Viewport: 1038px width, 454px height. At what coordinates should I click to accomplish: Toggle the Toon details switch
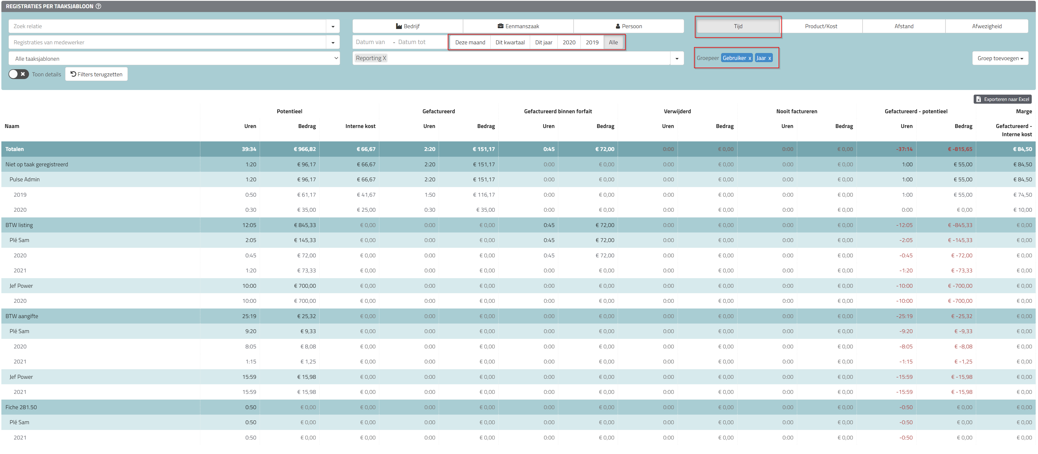pyautogui.click(x=19, y=74)
